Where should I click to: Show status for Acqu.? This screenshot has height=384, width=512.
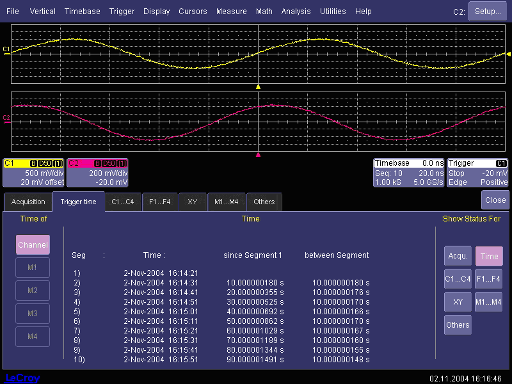pyautogui.click(x=458, y=256)
